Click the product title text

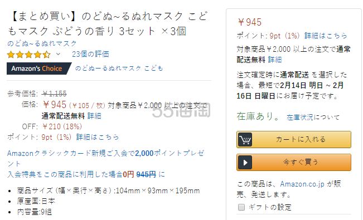(x=108, y=23)
